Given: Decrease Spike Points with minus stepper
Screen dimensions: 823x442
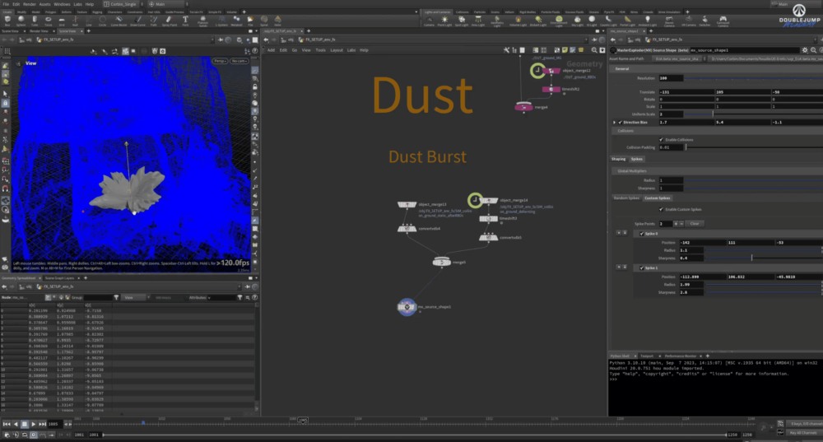Looking at the screenshot, I should 681,224.
